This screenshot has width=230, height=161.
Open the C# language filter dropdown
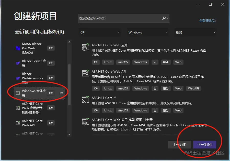pos(100,32)
